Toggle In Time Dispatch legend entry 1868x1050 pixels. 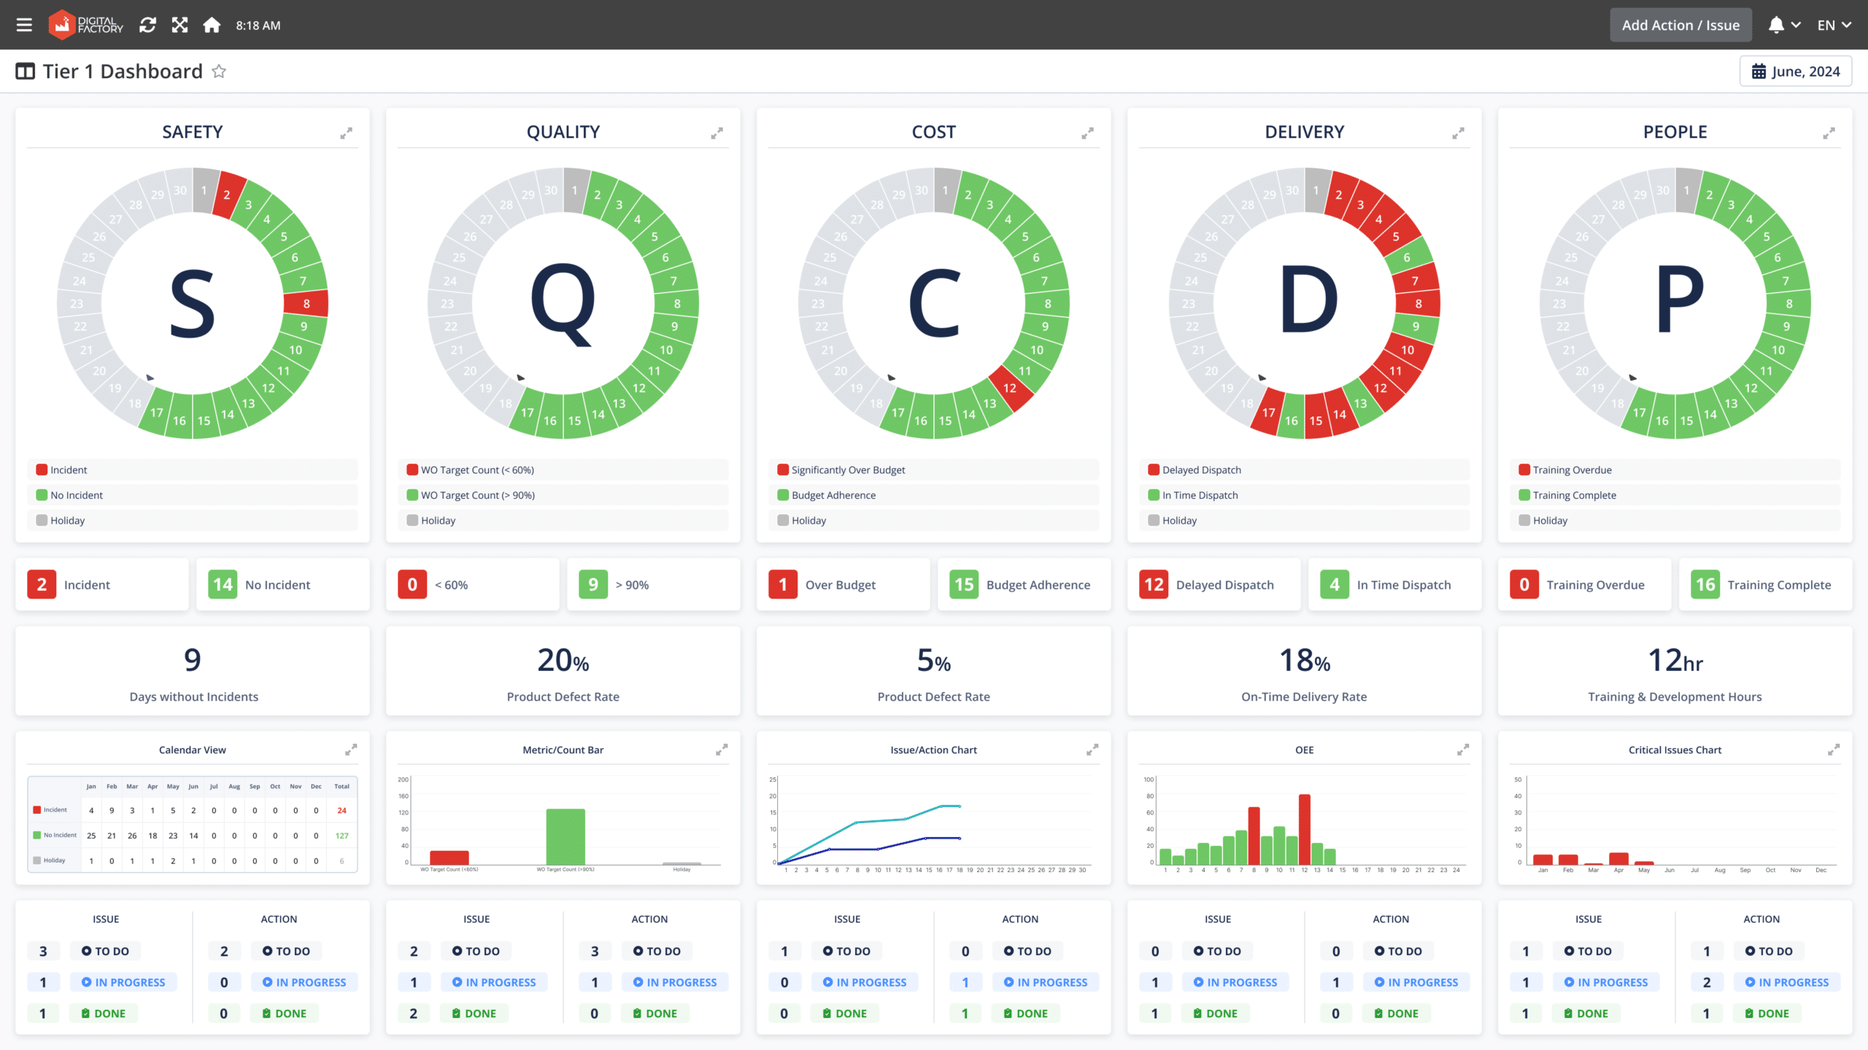point(1305,495)
